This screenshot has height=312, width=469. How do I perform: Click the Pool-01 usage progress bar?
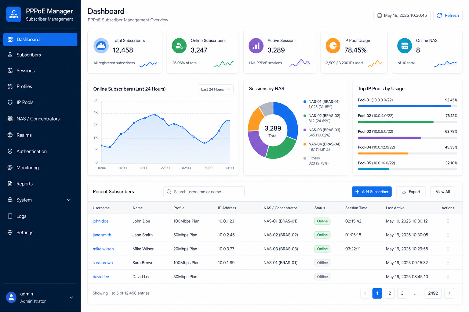[407, 106]
